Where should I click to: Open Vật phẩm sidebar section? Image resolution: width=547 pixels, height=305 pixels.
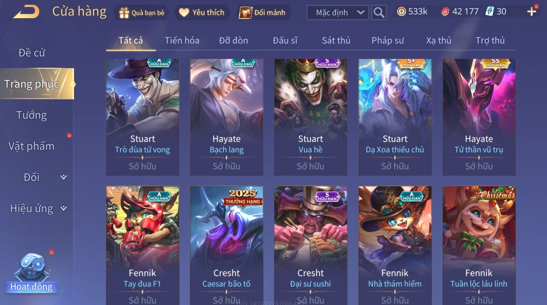pyautogui.click(x=32, y=146)
